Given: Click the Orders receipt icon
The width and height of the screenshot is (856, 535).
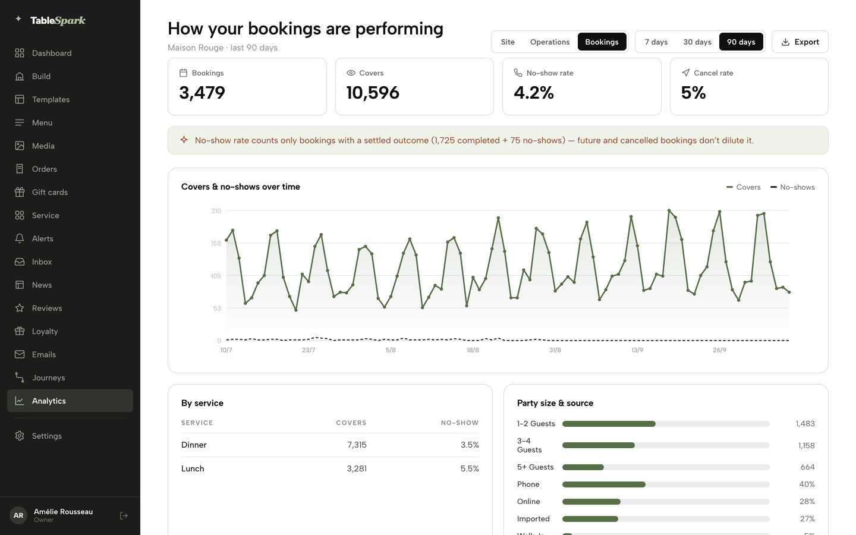Looking at the screenshot, I should pos(20,169).
